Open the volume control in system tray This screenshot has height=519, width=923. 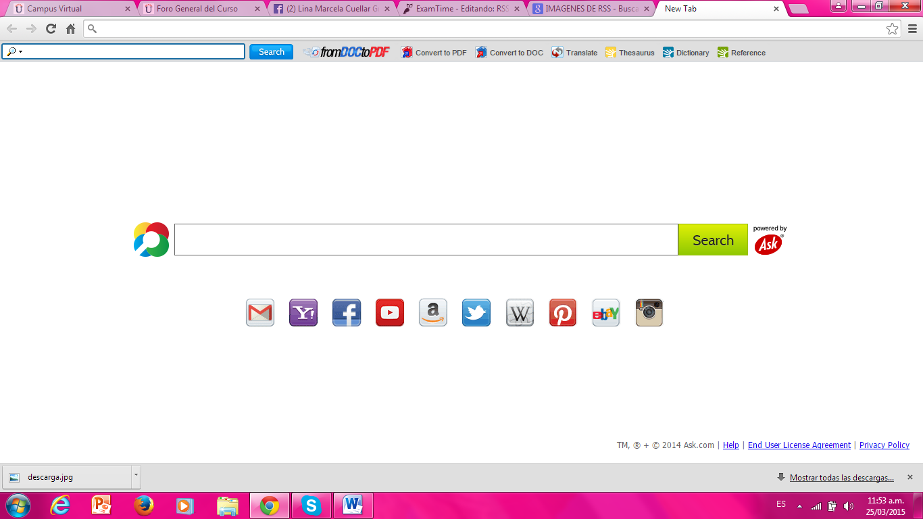849,505
